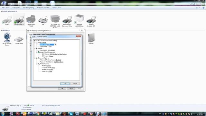206x116 pixels.
Task: Select Microsoft XPS Document Writer printer
Action: tap(67, 21)
